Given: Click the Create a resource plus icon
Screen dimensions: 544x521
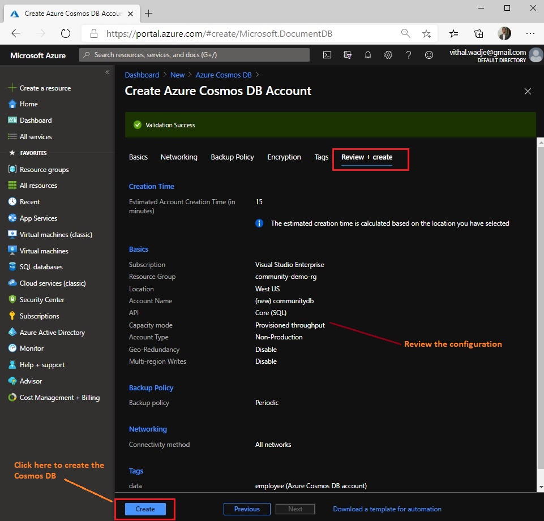Looking at the screenshot, I should 12,88.
